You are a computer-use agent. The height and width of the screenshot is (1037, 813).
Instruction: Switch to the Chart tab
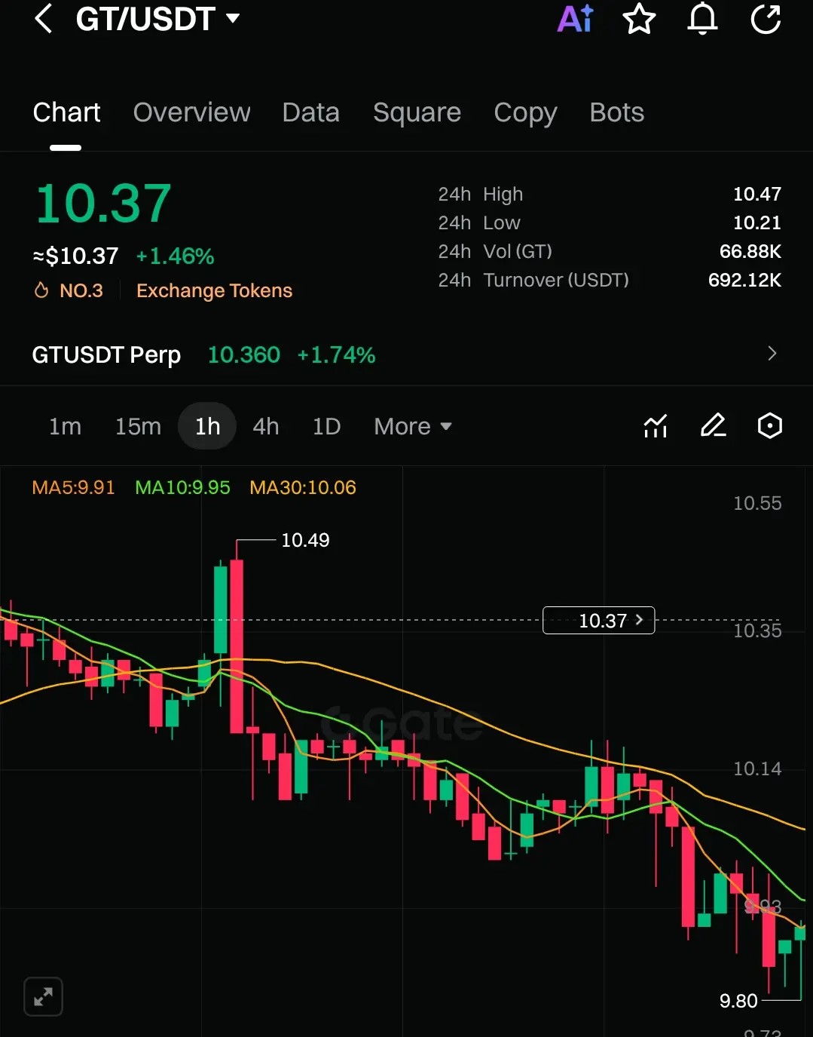coord(66,112)
